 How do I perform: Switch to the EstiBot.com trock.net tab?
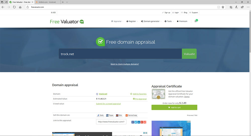(48, 2)
